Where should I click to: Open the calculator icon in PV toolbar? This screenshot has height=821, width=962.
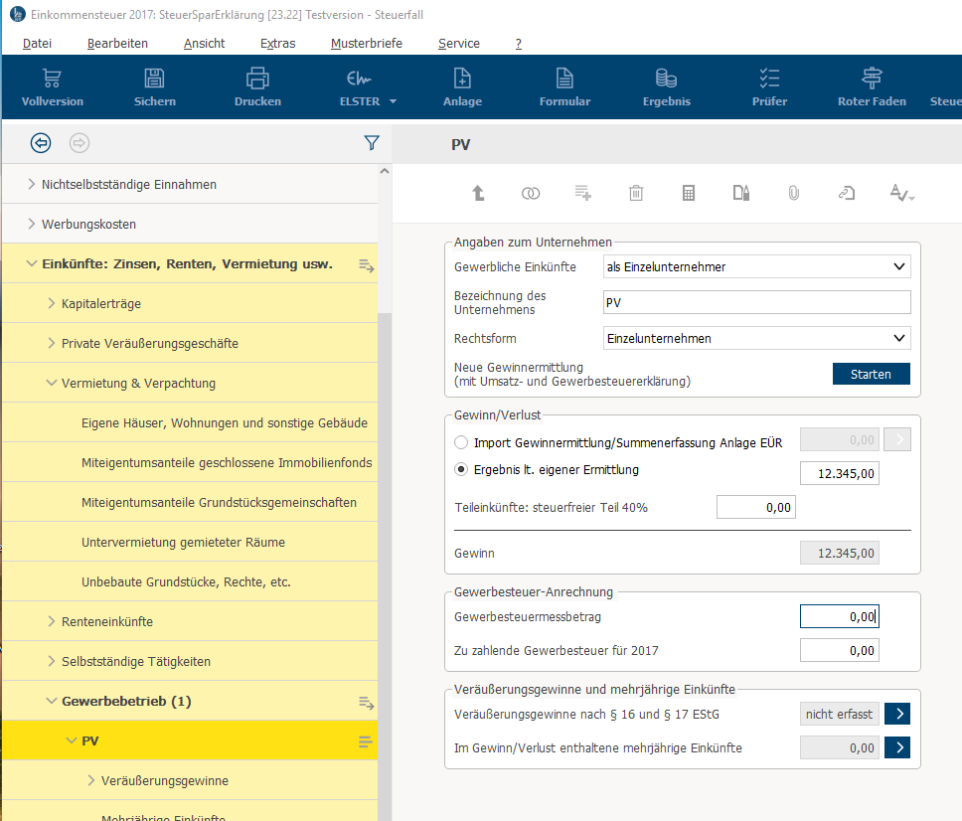[x=689, y=194]
